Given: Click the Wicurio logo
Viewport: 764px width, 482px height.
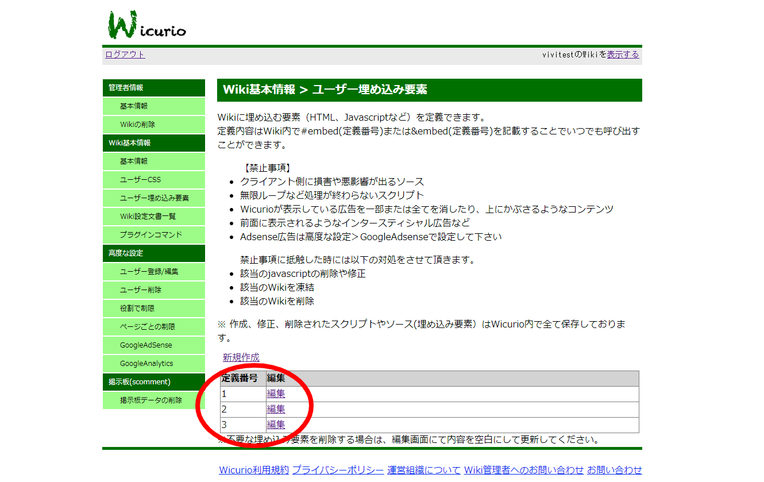Looking at the screenshot, I should [146, 24].
